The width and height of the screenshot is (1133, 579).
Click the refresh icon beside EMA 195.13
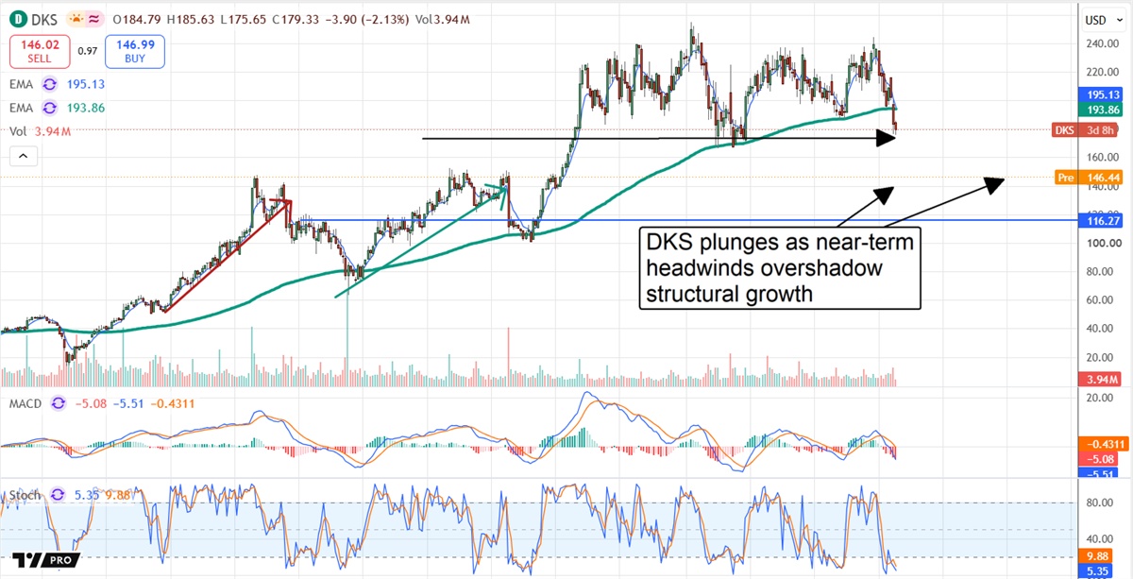[52, 84]
